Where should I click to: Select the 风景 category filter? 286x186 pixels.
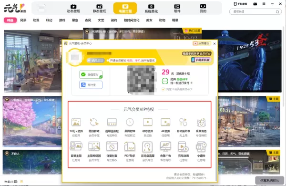tap(23, 20)
